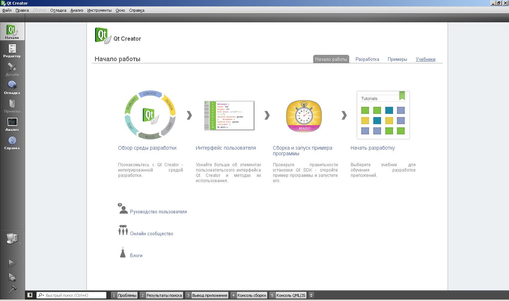509x301 pixels.
Task: Open the build target selector computer icon
Action: click(x=12, y=239)
